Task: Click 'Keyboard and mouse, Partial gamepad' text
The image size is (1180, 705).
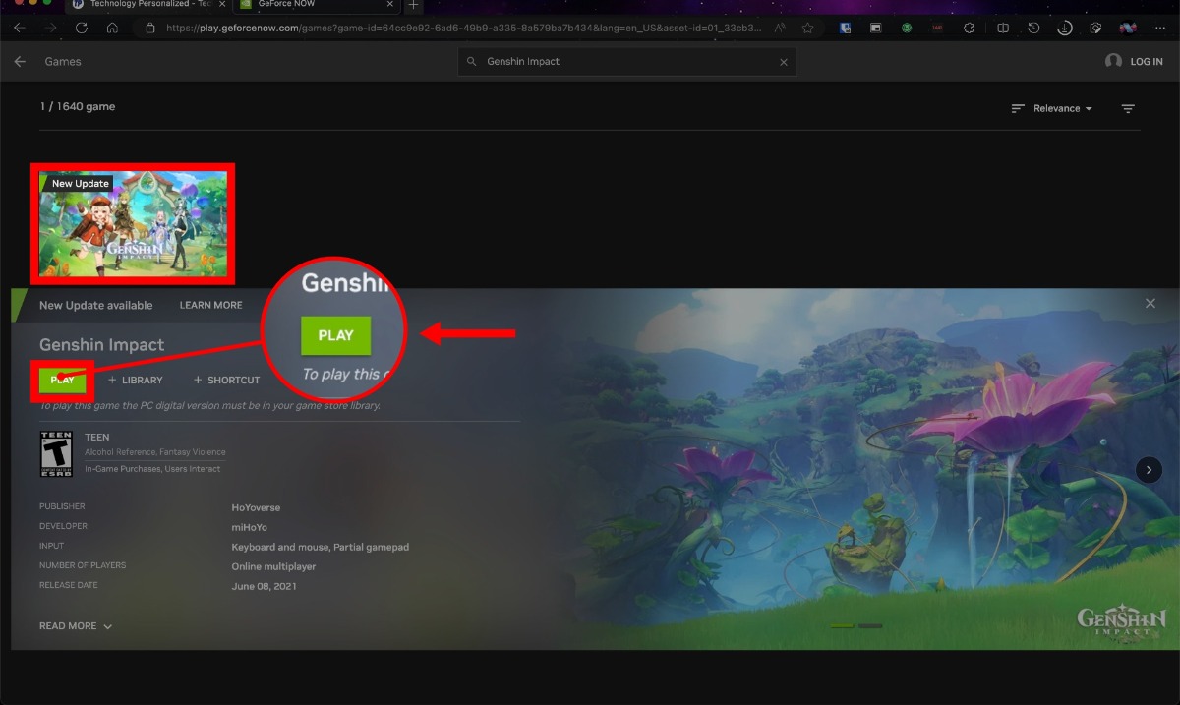Action: click(x=320, y=547)
